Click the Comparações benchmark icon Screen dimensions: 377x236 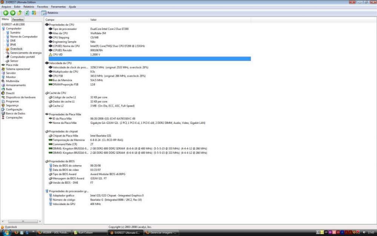click(x=3, y=117)
